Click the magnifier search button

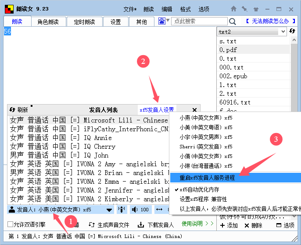(x=233, y=21)
